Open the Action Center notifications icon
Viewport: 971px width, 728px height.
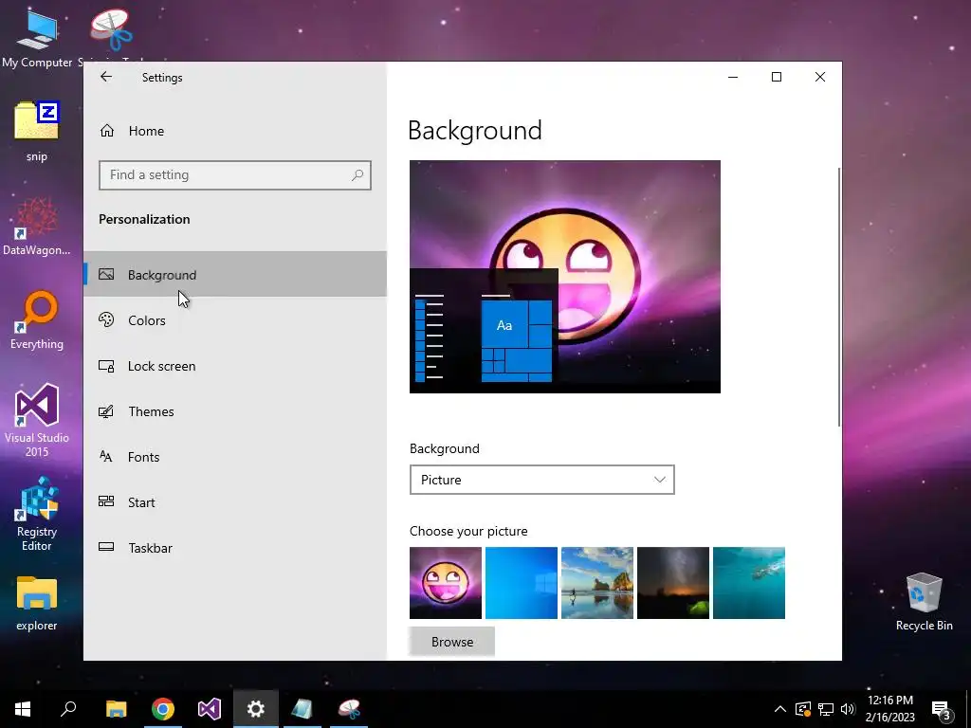[x=942, y=709]
